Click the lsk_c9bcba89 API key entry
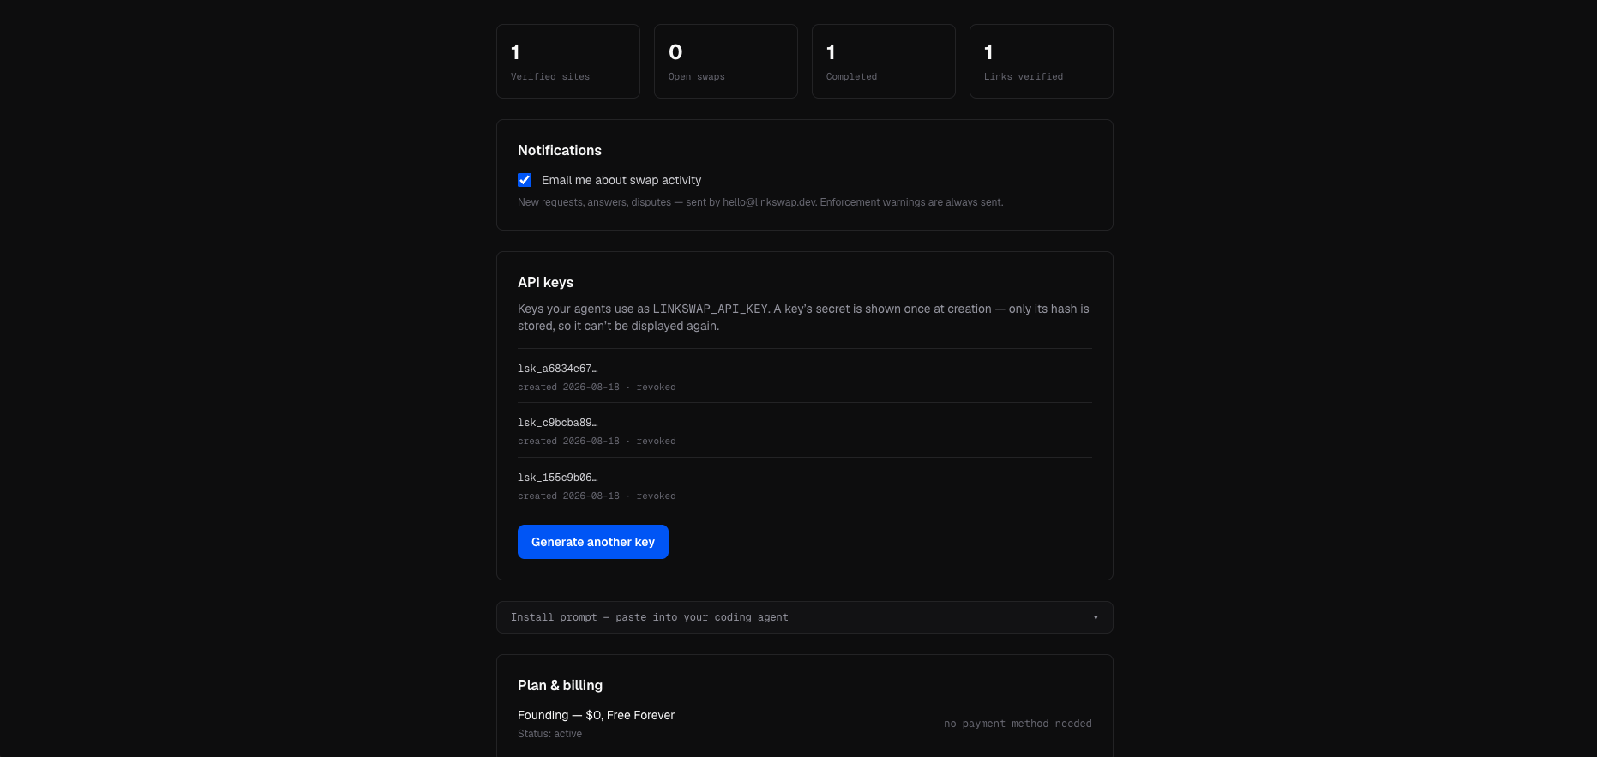This screenshot has width=1597, height=757. coord(805,431)
